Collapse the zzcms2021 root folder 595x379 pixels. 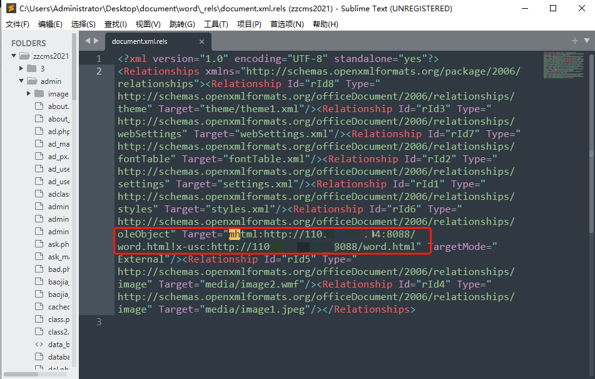pyautogui.click(x=14, y=56)
